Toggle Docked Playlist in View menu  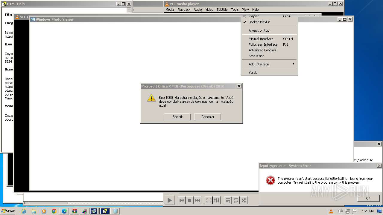pos(269,22)
